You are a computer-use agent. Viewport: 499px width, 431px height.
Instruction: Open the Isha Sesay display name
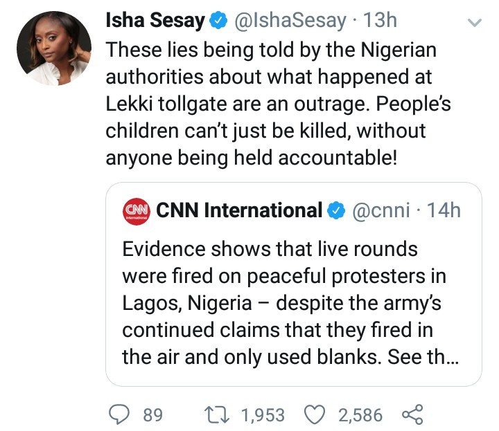[155, 21]
